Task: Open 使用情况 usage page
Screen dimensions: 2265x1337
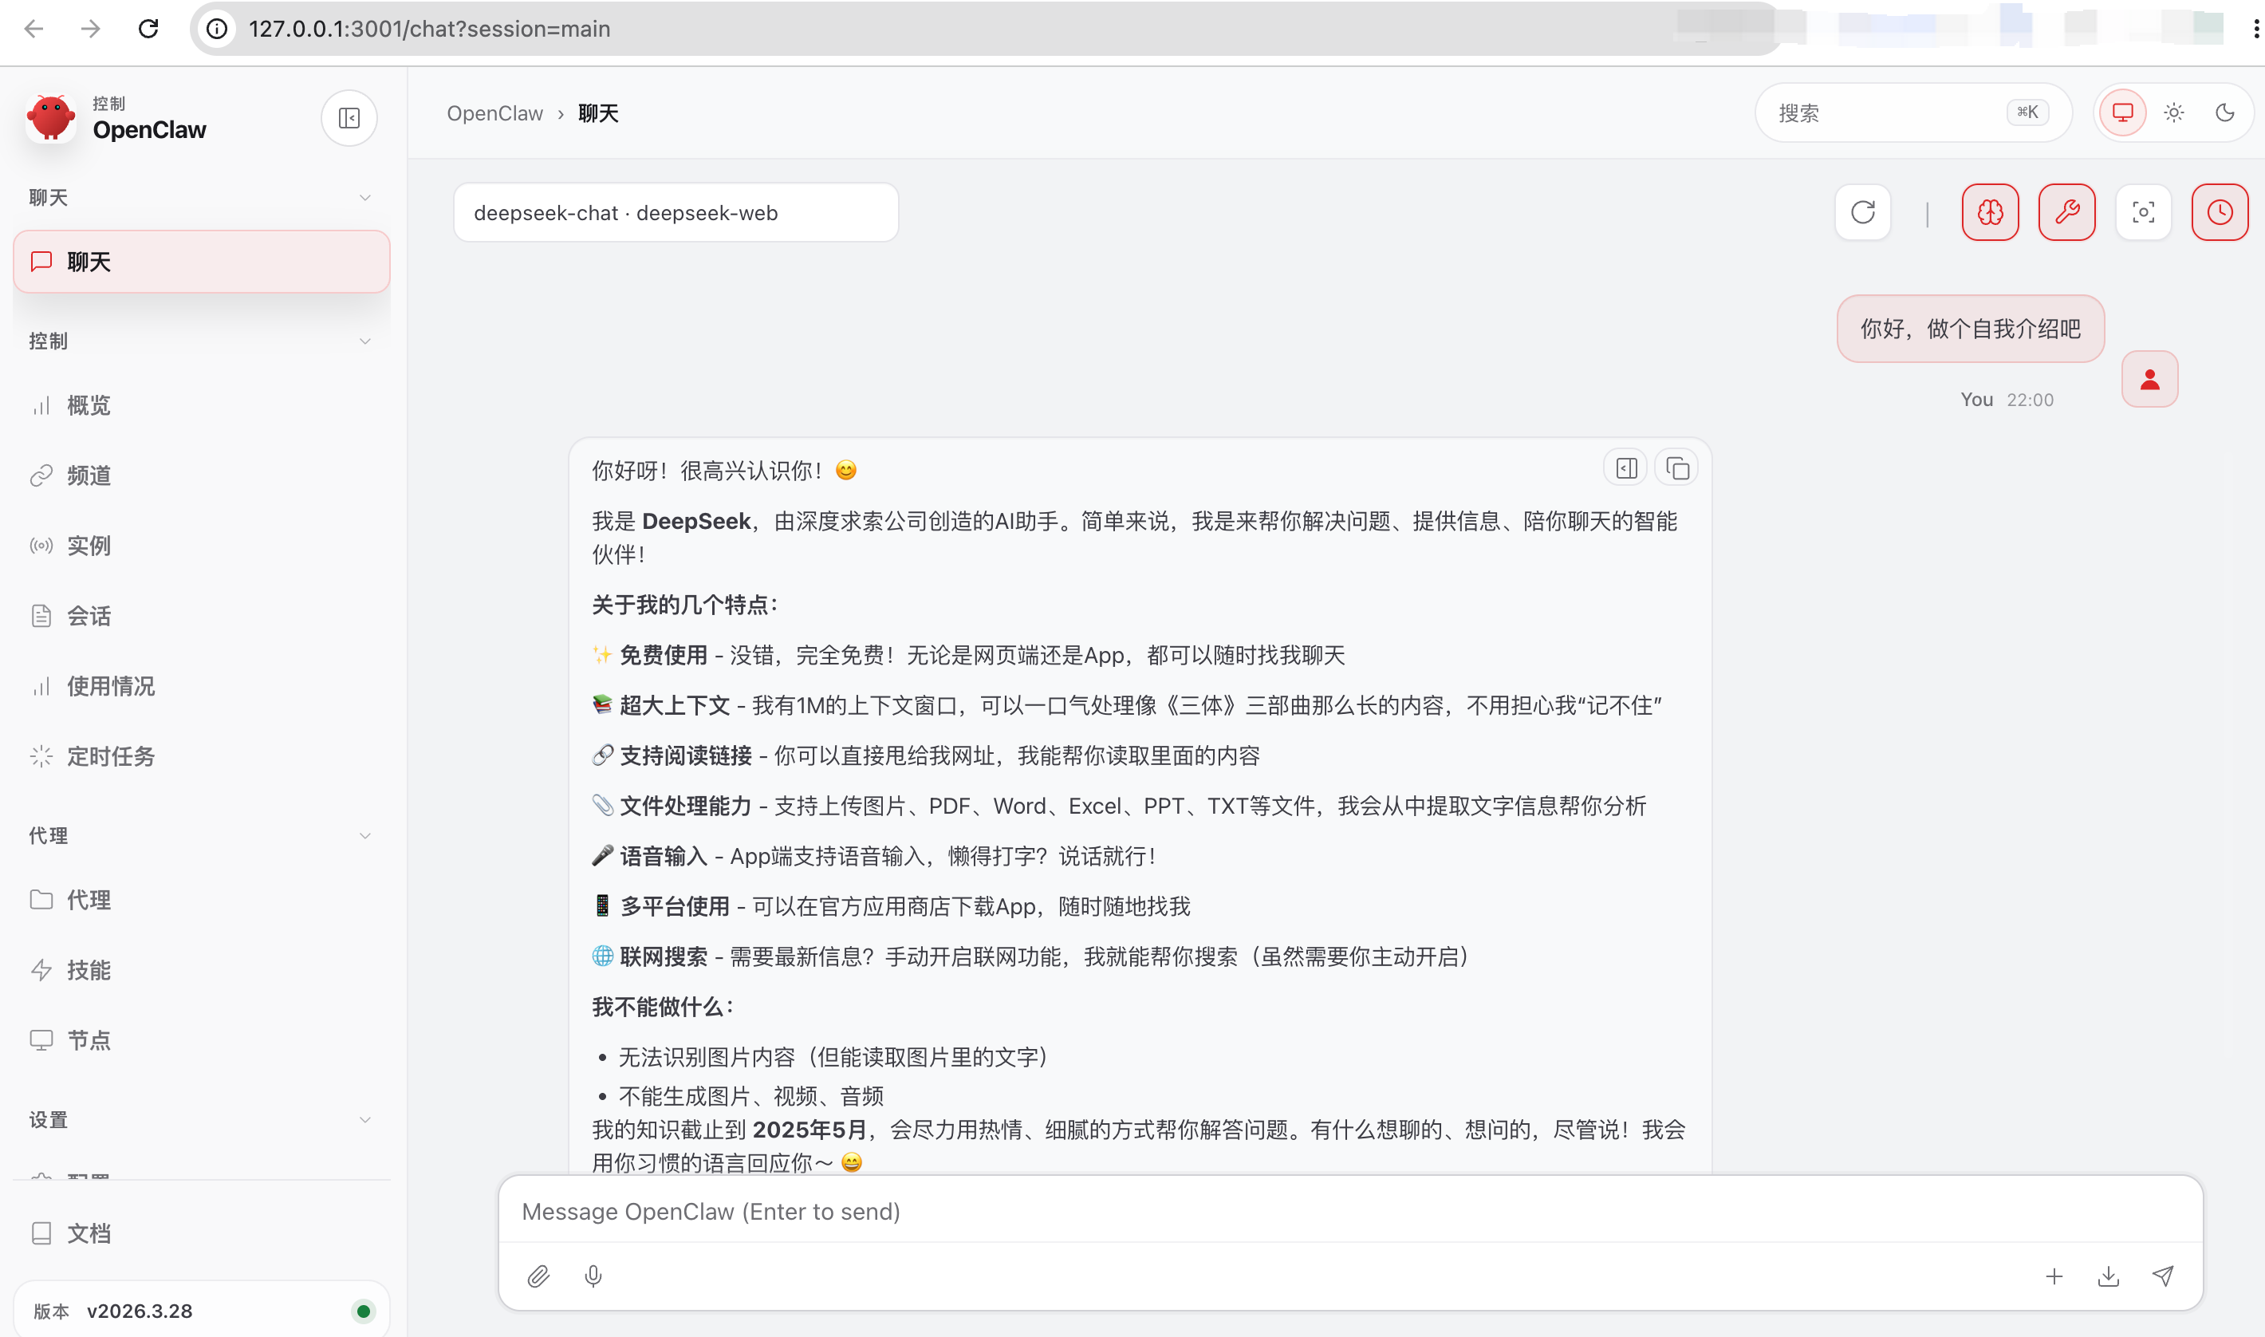Action: (202, 687)
